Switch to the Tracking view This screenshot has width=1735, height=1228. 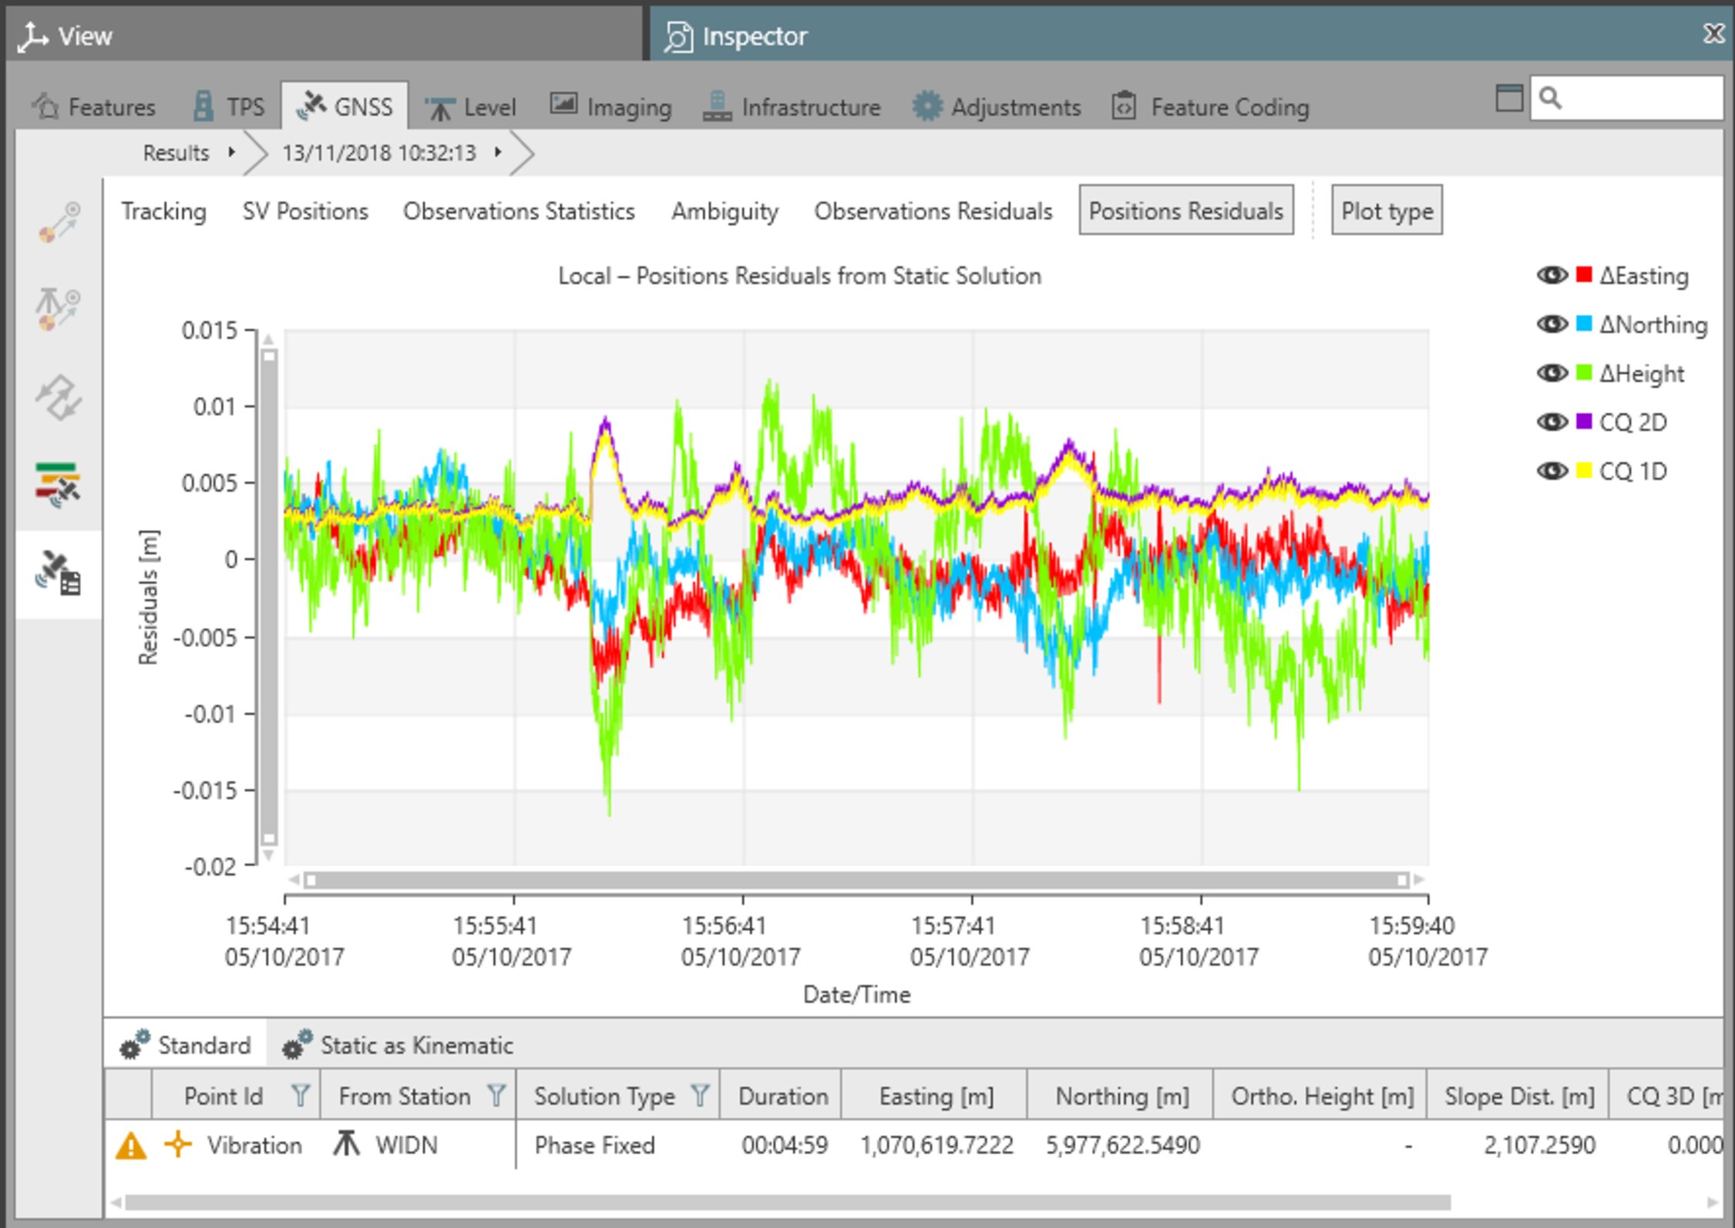pos(164,210)
